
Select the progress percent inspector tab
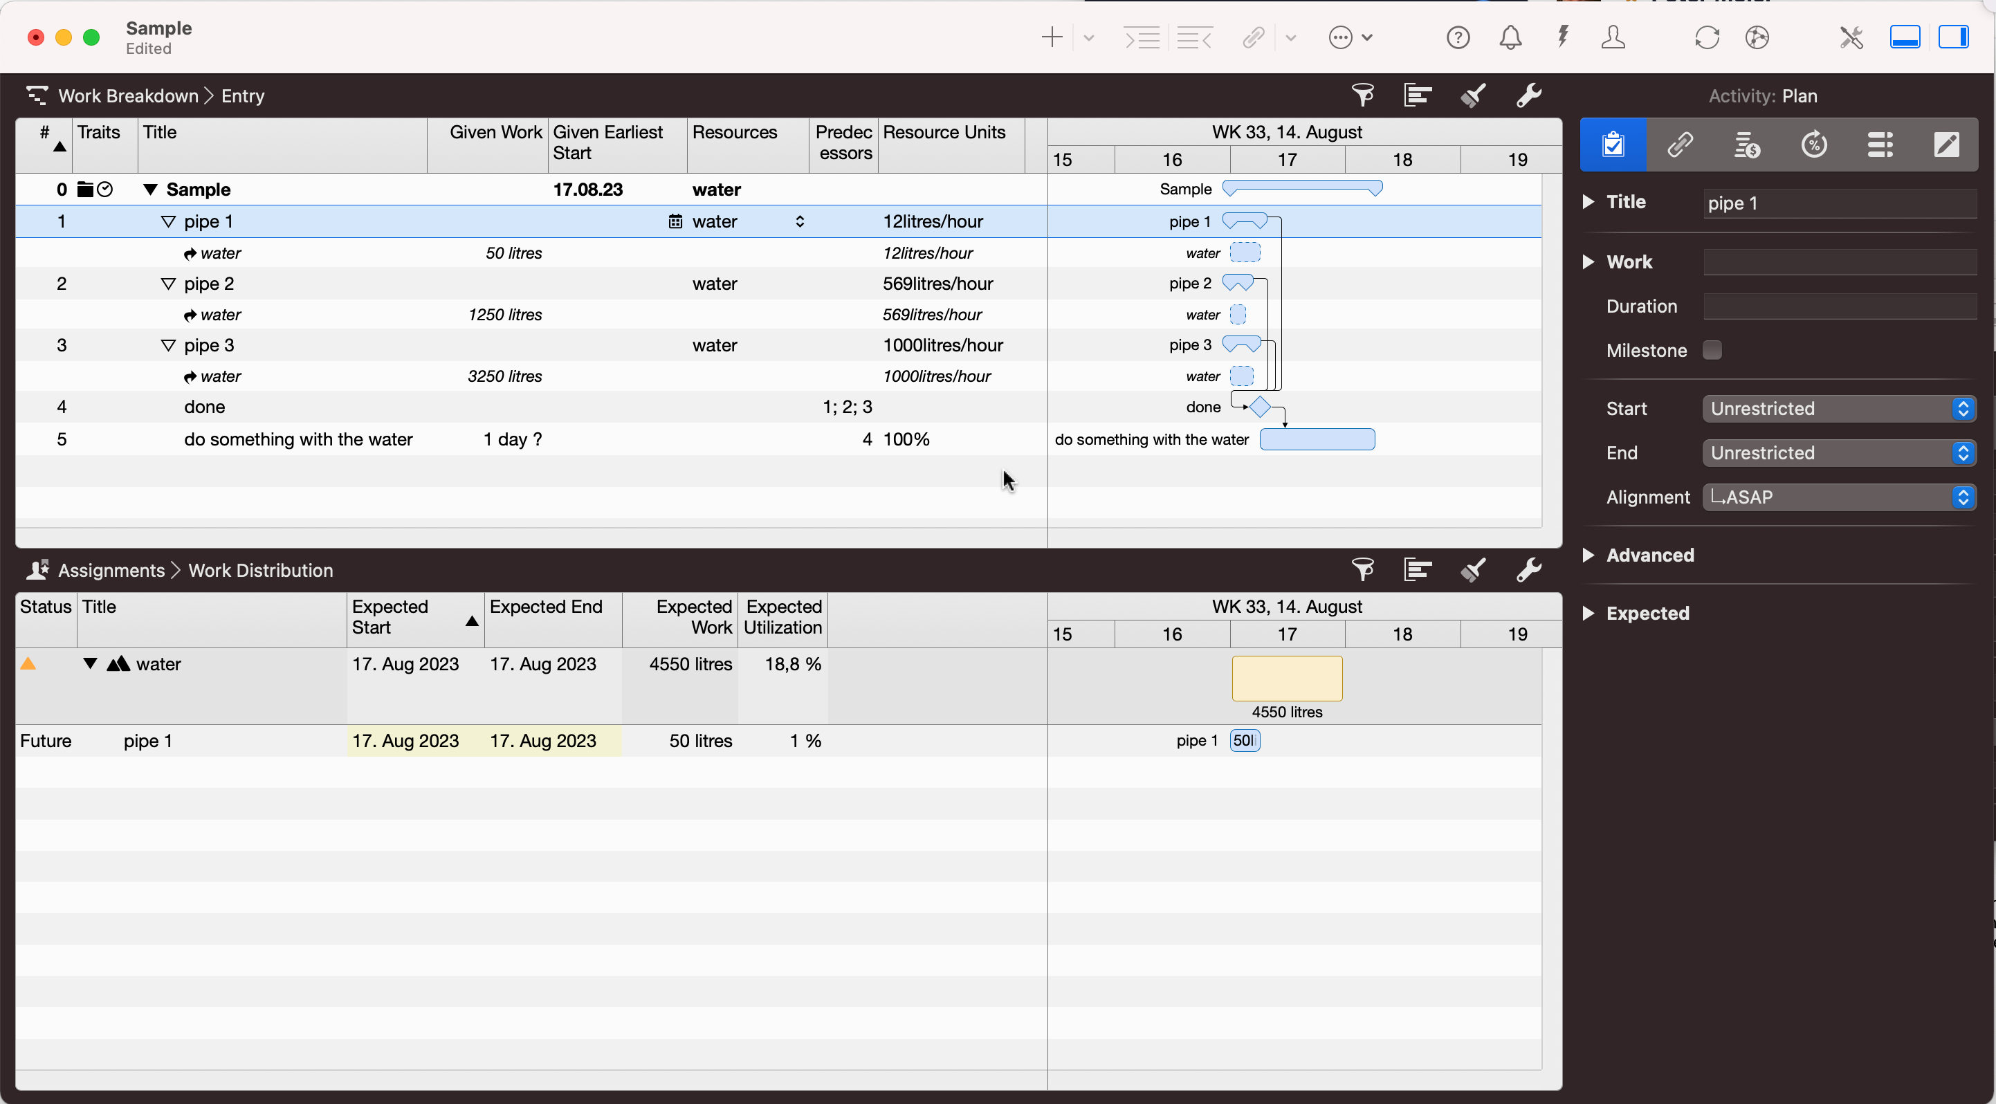click(1813, 144)
